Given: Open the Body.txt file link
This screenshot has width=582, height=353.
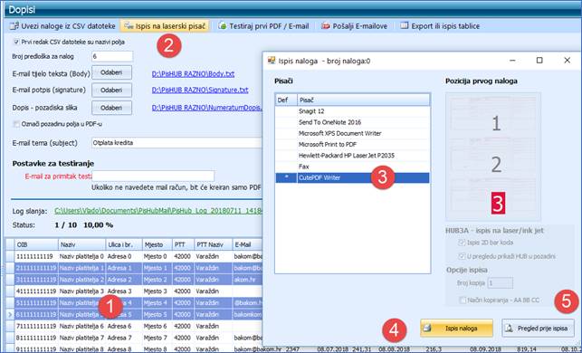Looking at the screenshot, I should [x=193, y=74].
